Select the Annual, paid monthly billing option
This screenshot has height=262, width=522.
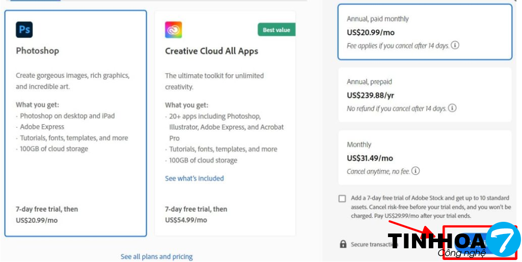[x=425, y=32]
